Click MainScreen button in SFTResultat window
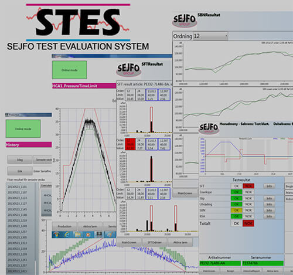This screenshot has height=275, width=293. [x=129, y=242]
